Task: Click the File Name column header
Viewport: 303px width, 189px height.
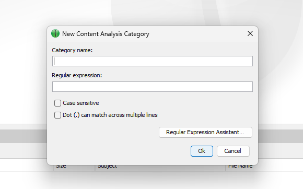Action: coord(240,166)
